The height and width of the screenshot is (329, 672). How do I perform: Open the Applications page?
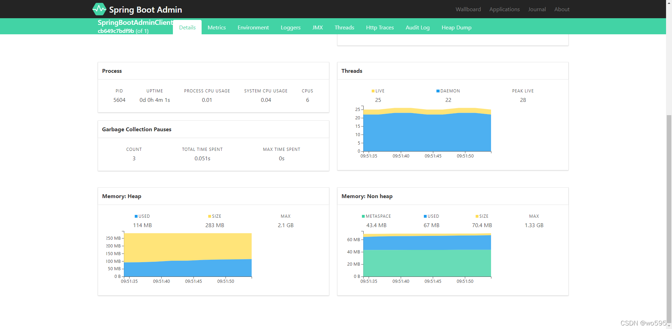click(504, 9)
